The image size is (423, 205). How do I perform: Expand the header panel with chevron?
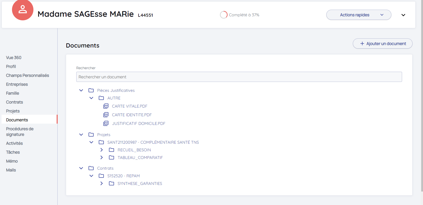[403, 15]
